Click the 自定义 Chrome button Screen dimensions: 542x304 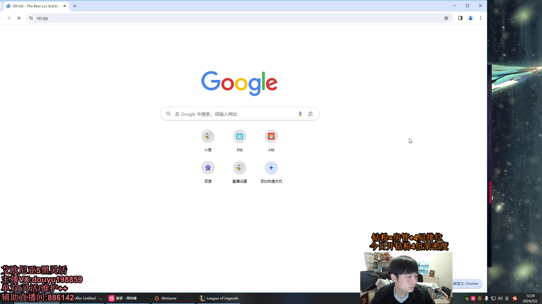coord(466,283)
